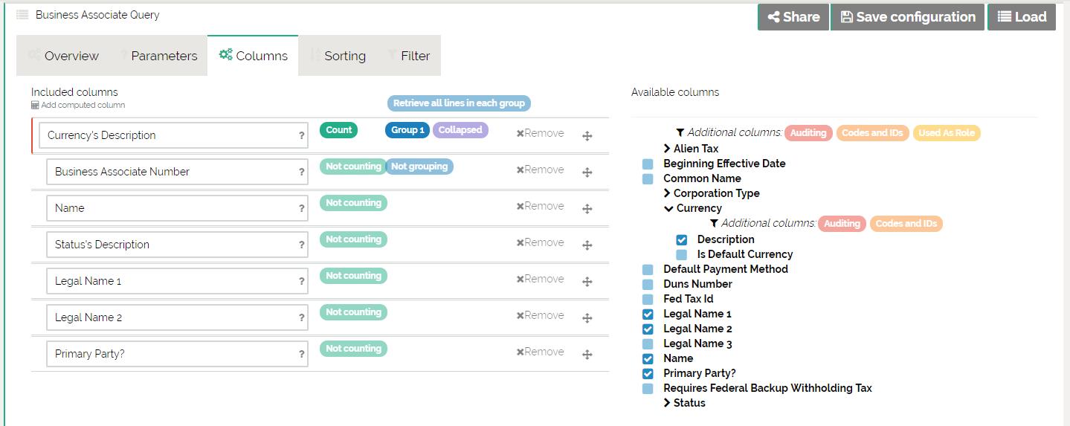Click help question mark in Name field
This screenshot has height=426, width=1070.
pos(301,209)
